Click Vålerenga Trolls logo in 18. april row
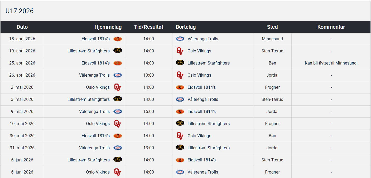Image resolution: width=371 pixels, height=178 pixels. click(180, 39)
